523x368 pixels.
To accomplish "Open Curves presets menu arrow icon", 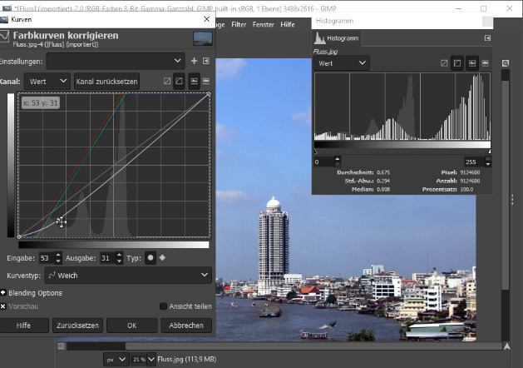I will click(x=206, y=61).
